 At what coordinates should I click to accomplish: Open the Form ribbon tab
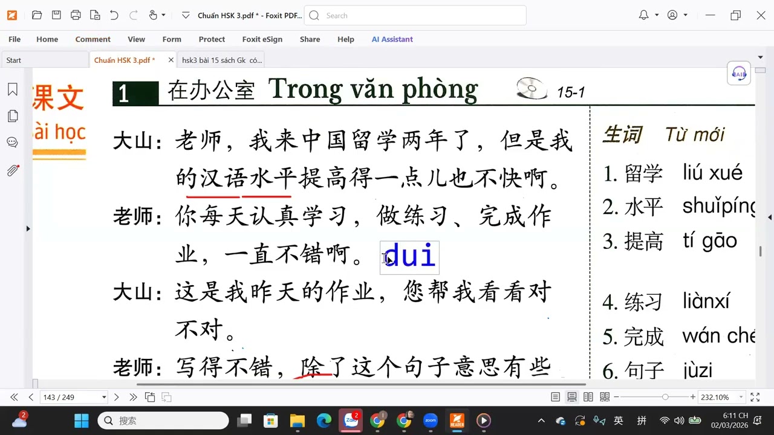tap(172, 39)
